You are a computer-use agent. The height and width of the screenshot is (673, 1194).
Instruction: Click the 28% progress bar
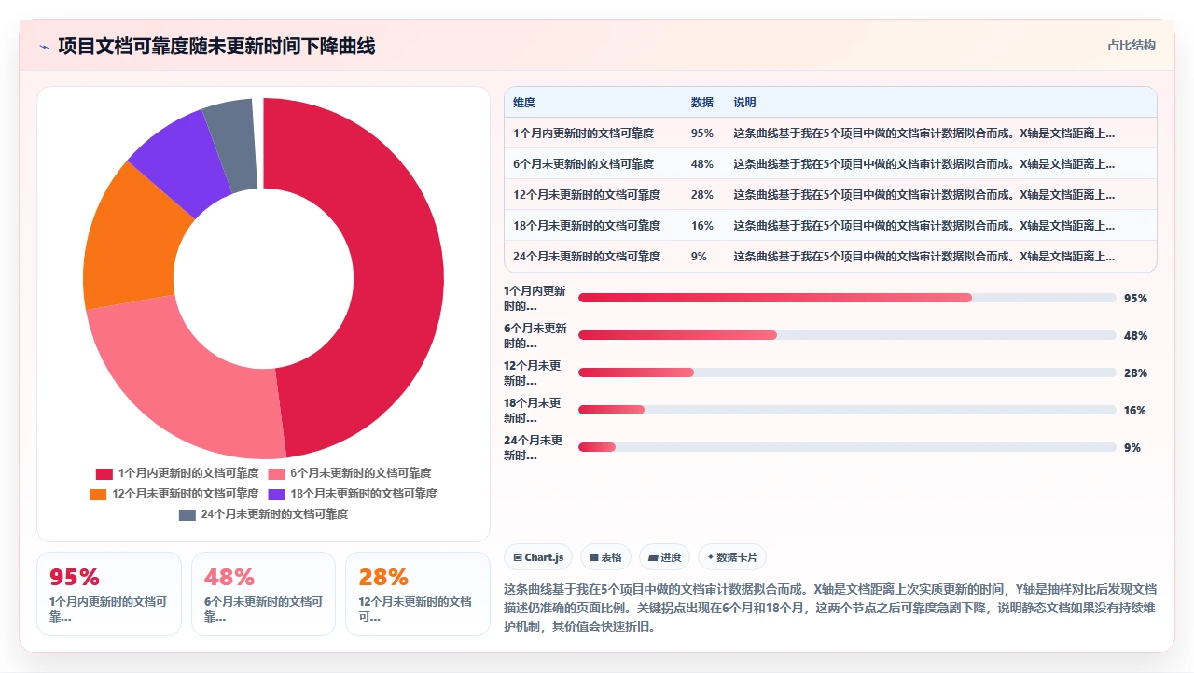(x=847, y=372)
